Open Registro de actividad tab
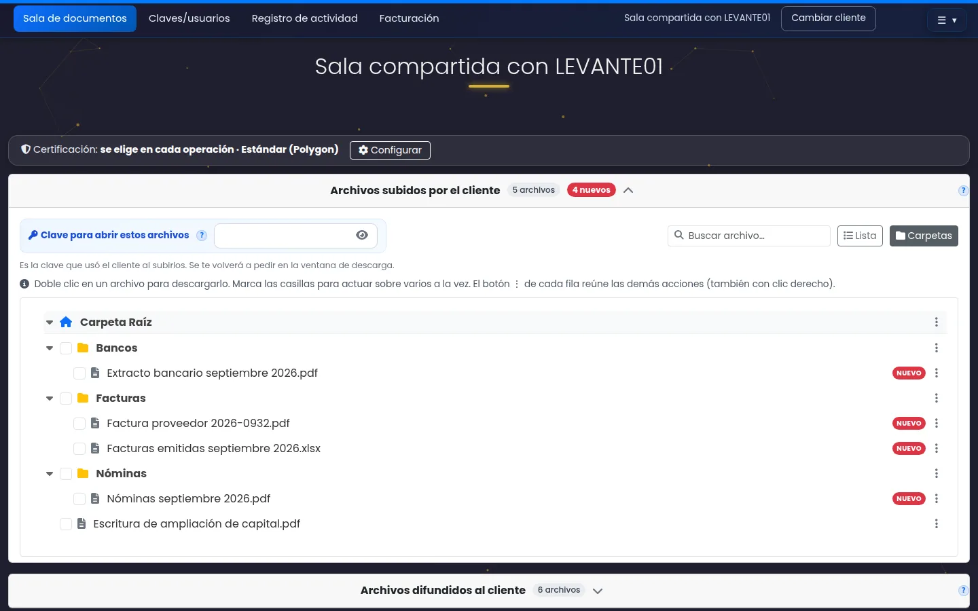 (x=305, y=18)
